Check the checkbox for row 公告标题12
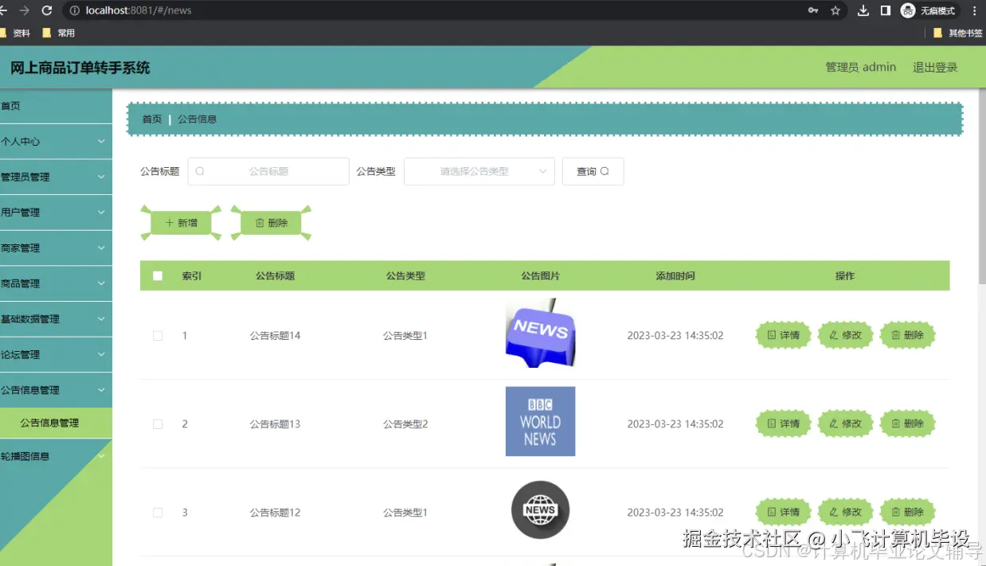 pyautogui.click(x=158, y=513)
